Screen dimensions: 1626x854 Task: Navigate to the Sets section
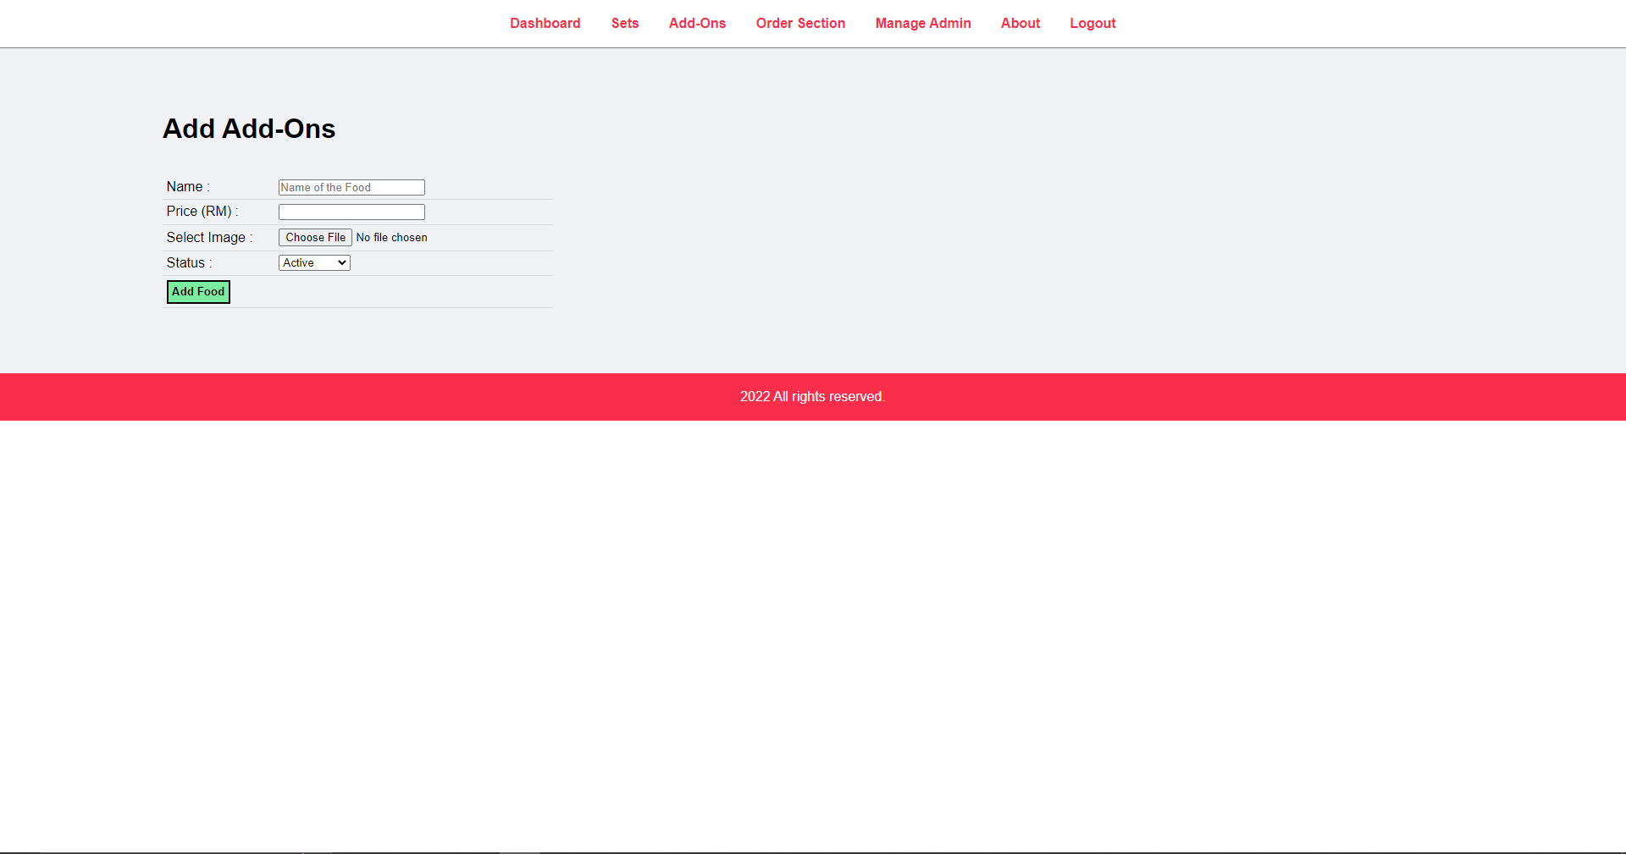click(625, 23)
